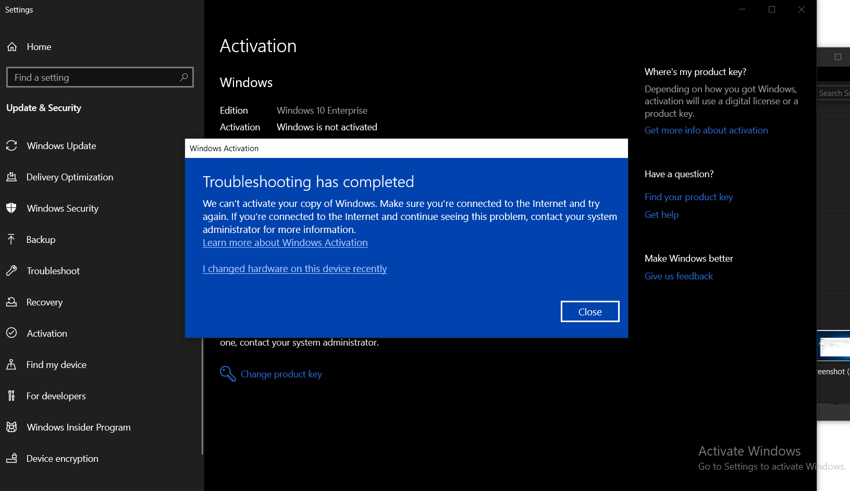Click the Update & Security heading

pos(44,108)
